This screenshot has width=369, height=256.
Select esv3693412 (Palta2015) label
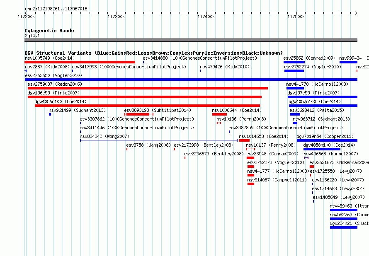(x=317, y=110)
